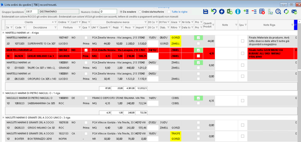Toggle green Pro checkbox for MASULLO order

coord(198,98)
